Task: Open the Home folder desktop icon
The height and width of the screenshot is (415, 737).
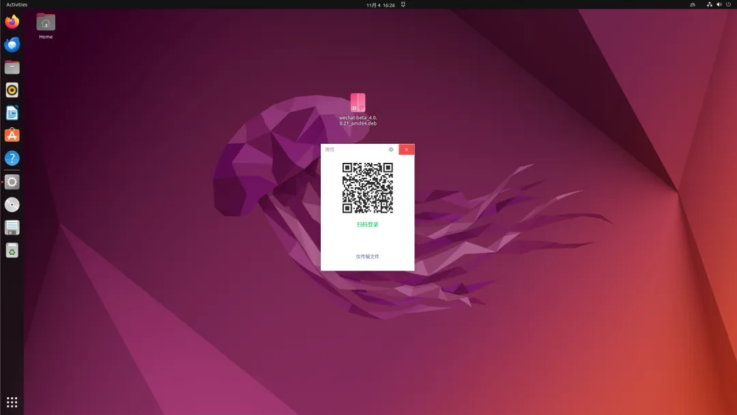Action: (46, 27)
